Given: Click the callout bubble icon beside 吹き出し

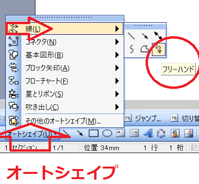Looking at the screenshot, I should coord(14,107).
